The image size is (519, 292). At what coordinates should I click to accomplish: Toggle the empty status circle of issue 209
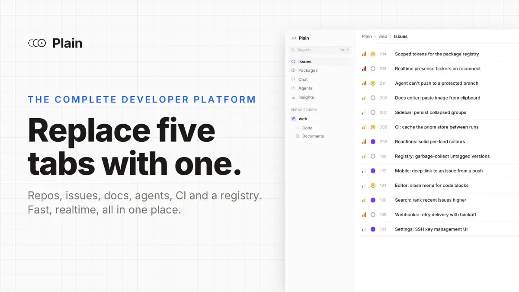tap(373, 98)
